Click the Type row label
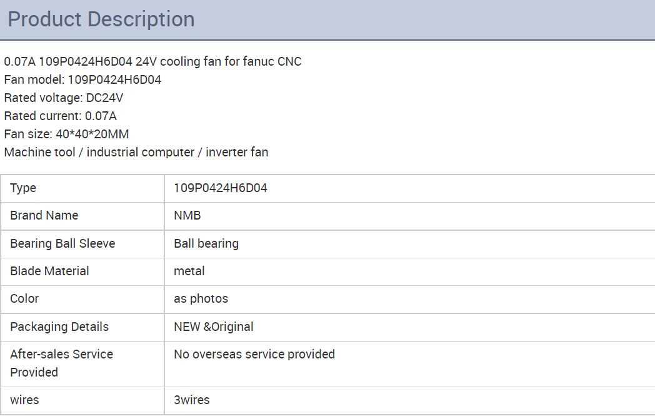The height and width of the screenshot is (416, 655). (x=23, y=188)
